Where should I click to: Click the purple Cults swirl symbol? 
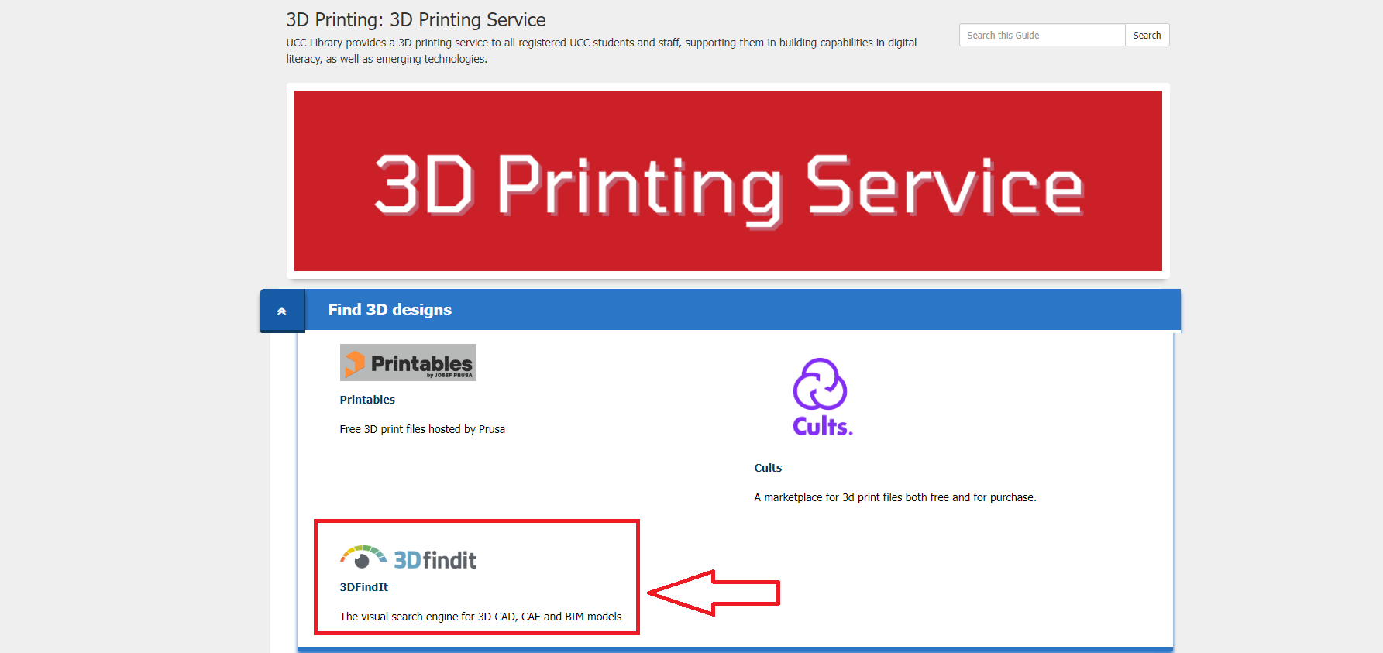(820, 384)
